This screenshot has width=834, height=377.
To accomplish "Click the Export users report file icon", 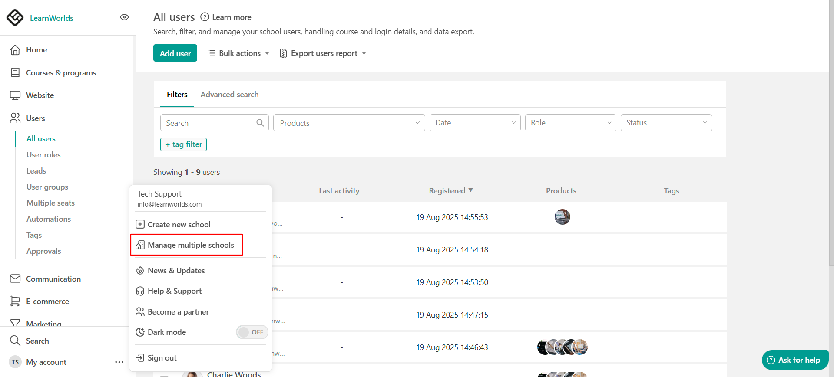I will (x=283, y=53).
